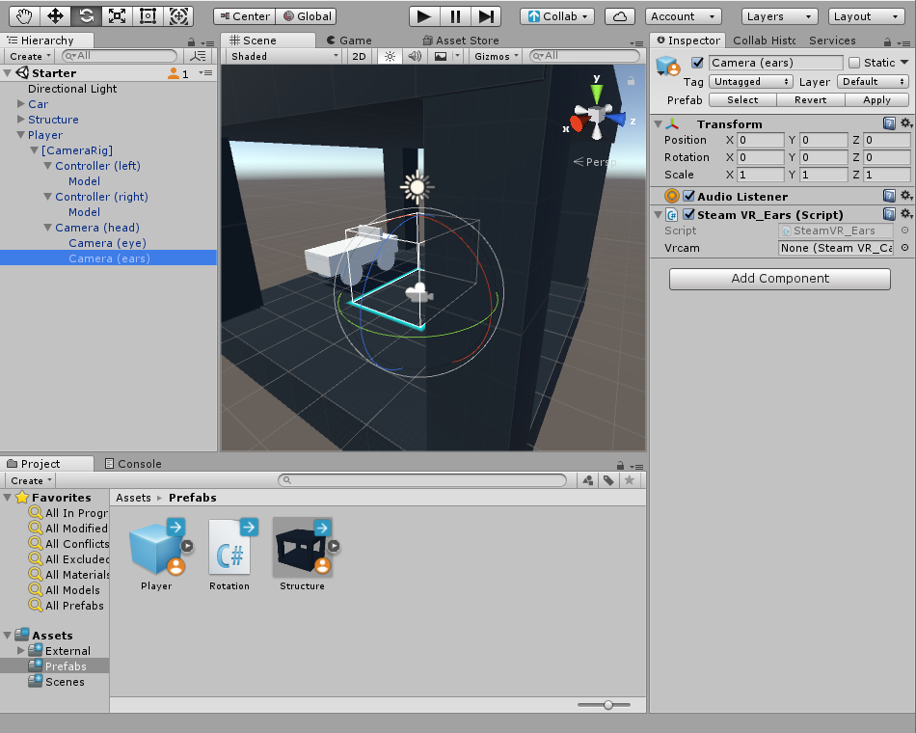Click the Step forward button
The height and width of the screenshot is (733, 916).
click(486, 15)
